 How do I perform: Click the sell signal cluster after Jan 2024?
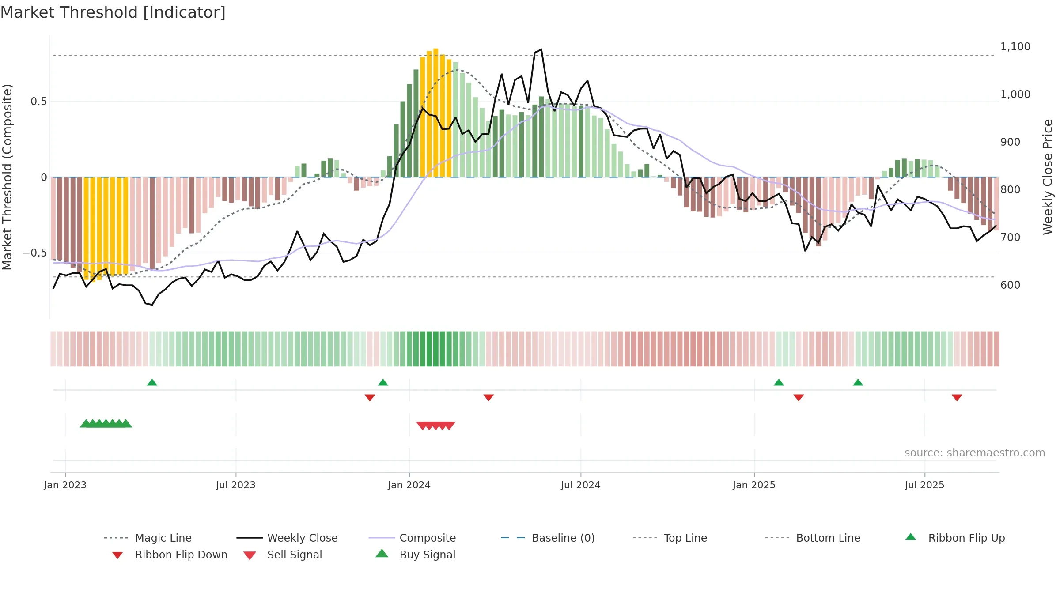(436, 426)
